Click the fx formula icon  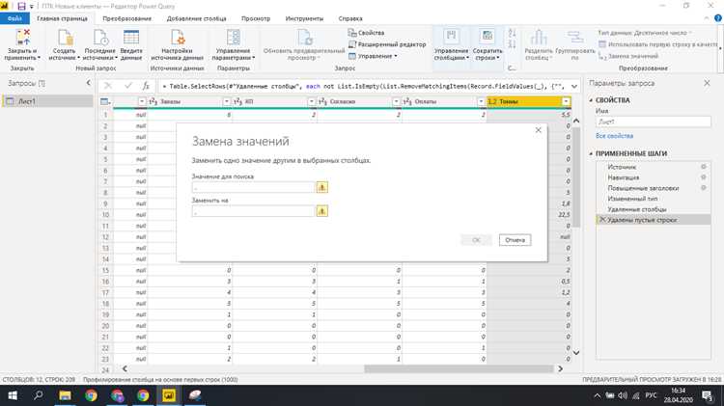coord(146,86)
